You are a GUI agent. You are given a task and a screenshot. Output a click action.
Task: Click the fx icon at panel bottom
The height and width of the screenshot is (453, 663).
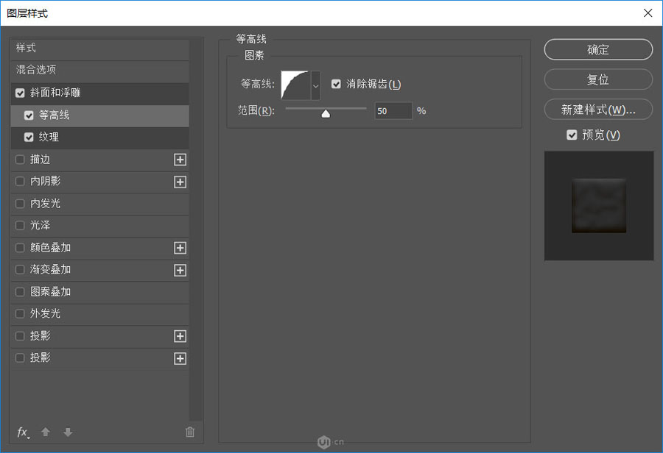(22, 432)
